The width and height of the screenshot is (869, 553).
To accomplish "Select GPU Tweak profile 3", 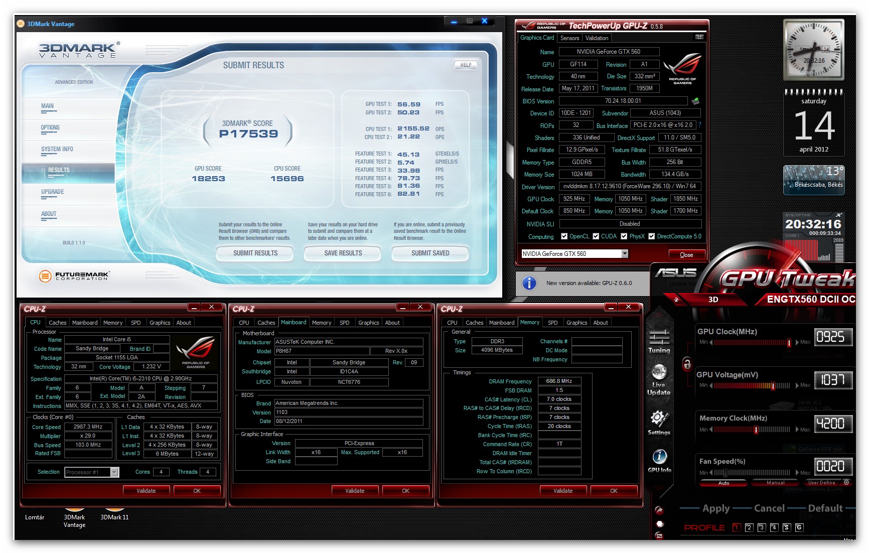I will (x=761, y=527).
